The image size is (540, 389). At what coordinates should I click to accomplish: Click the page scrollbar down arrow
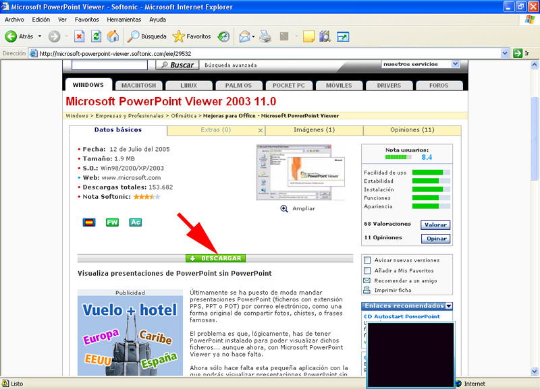(535, 371)
